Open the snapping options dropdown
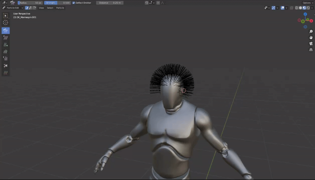The image size is (315, 180). point(152,3)
